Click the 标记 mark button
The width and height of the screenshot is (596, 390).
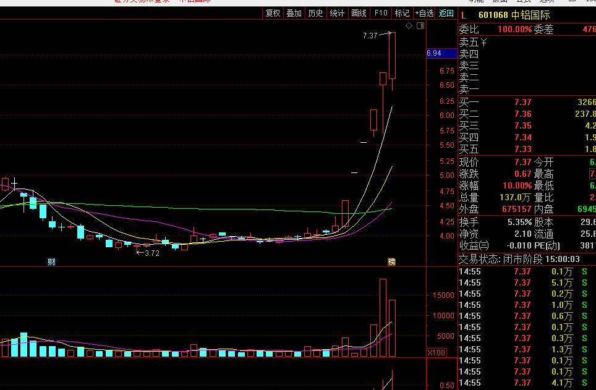coord(402,14)
